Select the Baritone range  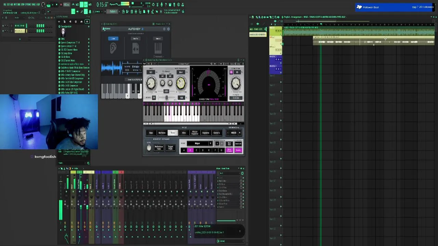click(162, 133)
